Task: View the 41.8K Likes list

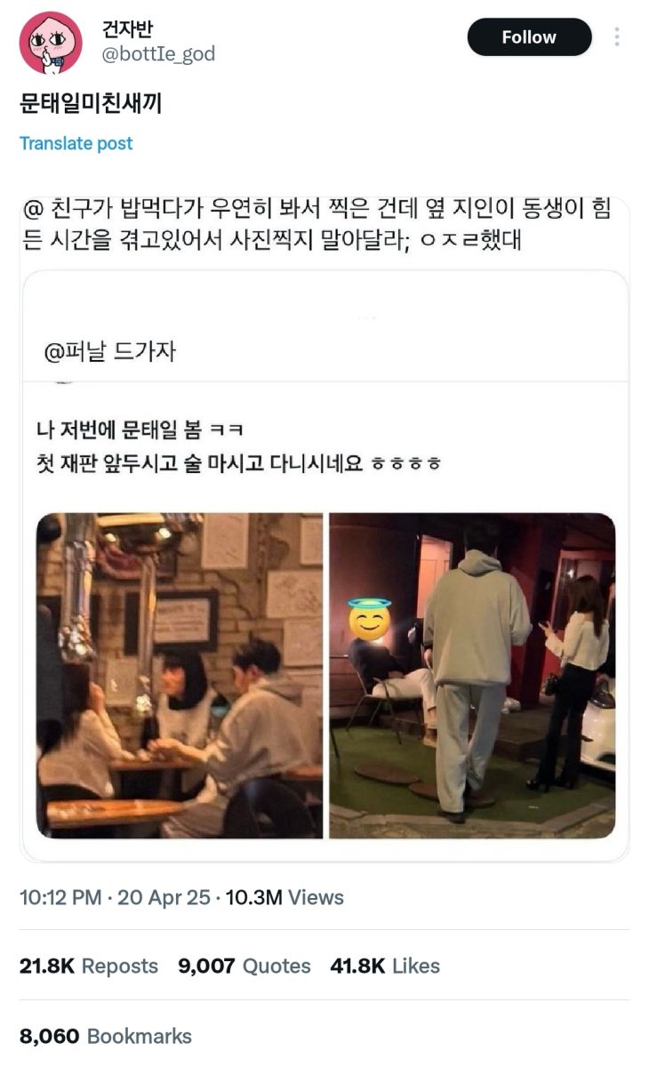Action: coord(385,966)
